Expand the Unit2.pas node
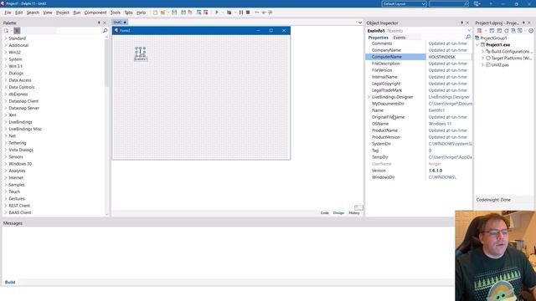The height and width of the screenshot is (301, 536). click(x=482, y=65)
